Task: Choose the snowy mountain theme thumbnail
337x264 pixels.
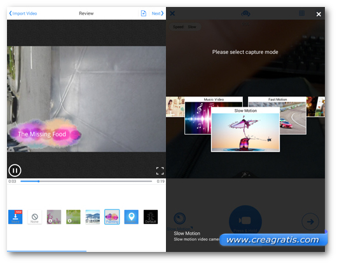Action: tap(93, 217)
